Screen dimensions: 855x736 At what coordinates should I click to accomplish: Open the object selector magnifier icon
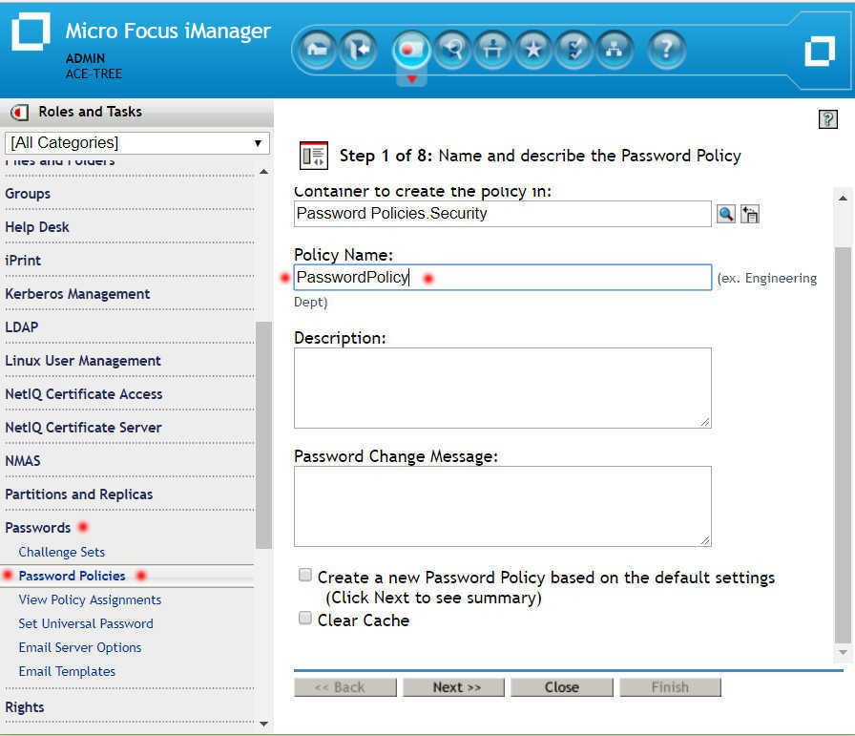[725, 214]
